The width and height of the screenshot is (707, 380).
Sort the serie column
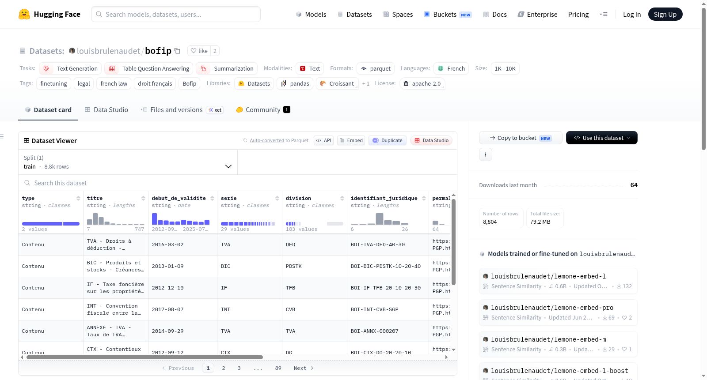(277, 198)
